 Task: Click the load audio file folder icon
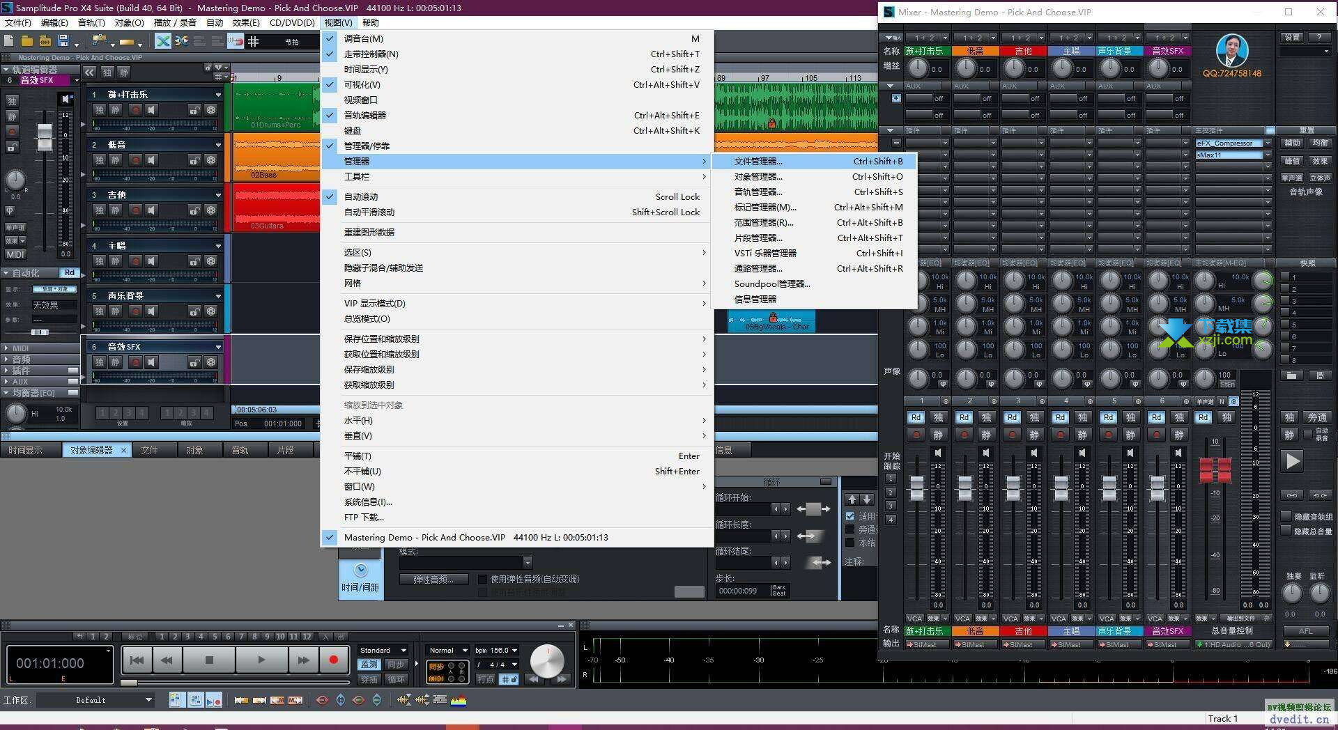(x=45, y=41)
